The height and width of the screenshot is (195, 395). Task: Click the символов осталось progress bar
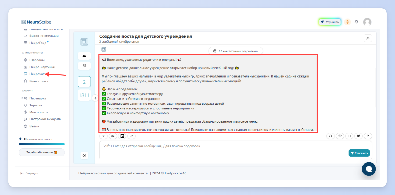pyautogui.click(x=42, y=144)
